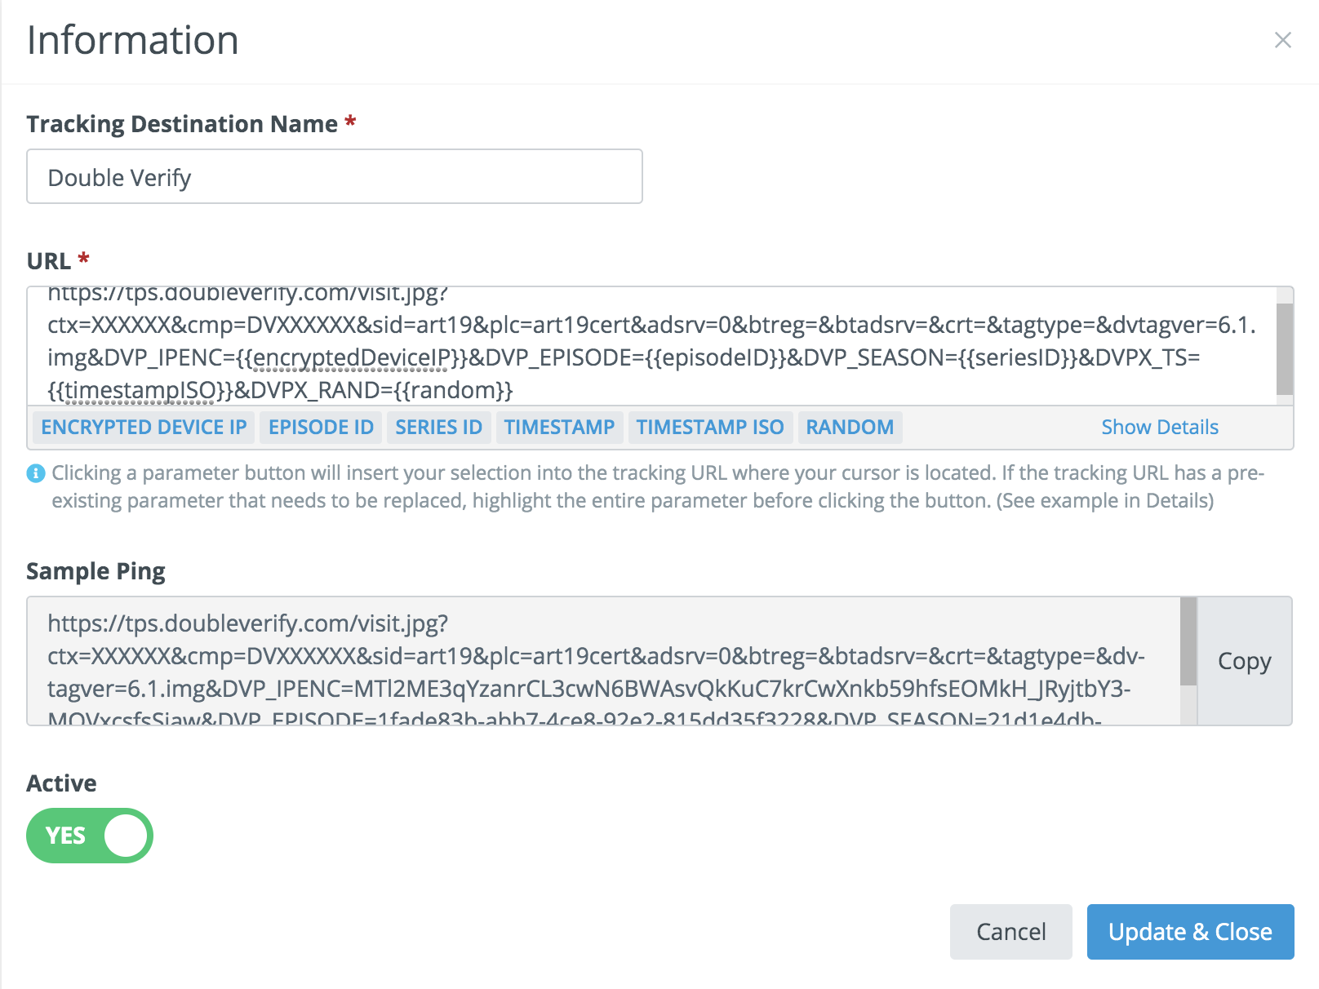Image resolution: width=1319 pixels, height=989 pixels.
Task: Insert the Episode ID parameter
Action: (x=321, y=428)
